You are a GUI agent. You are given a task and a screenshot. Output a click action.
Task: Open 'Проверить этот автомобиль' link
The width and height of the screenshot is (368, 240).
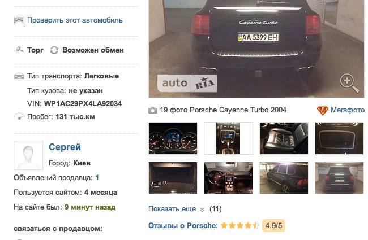pos(75,20)
